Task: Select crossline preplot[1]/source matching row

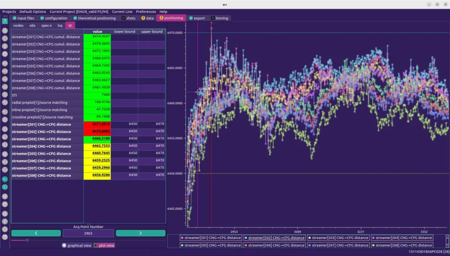Action: coord(88,117)
